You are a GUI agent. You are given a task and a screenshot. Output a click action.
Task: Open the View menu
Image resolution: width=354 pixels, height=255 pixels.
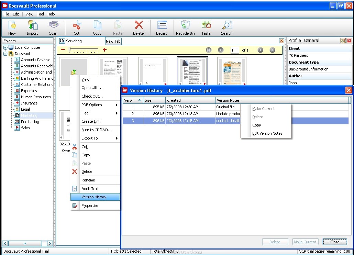(x=29, y=14)
